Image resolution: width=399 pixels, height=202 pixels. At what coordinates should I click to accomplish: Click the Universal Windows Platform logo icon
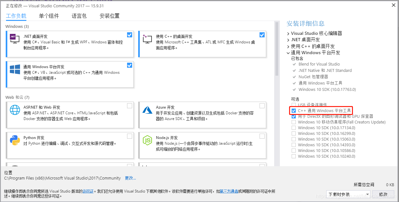[15, 69]
